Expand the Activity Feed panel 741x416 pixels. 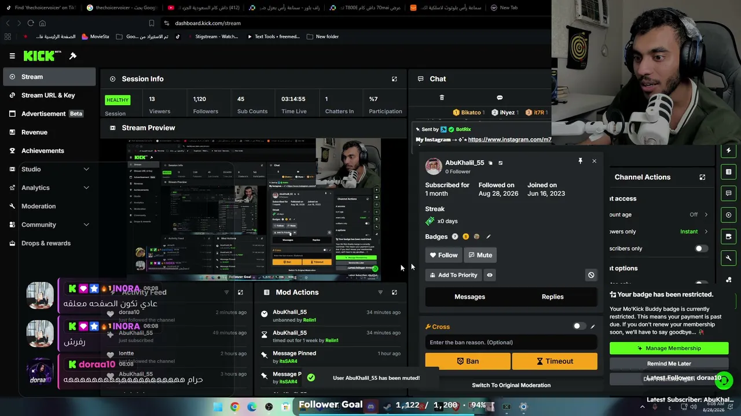[240, 292]
